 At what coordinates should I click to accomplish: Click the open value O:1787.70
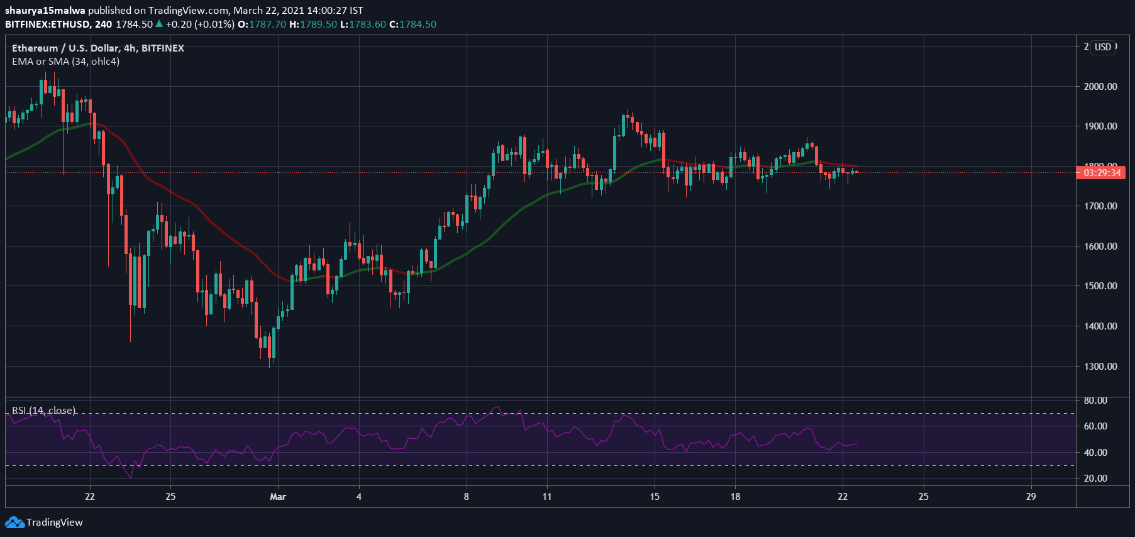tap(262, 25)
